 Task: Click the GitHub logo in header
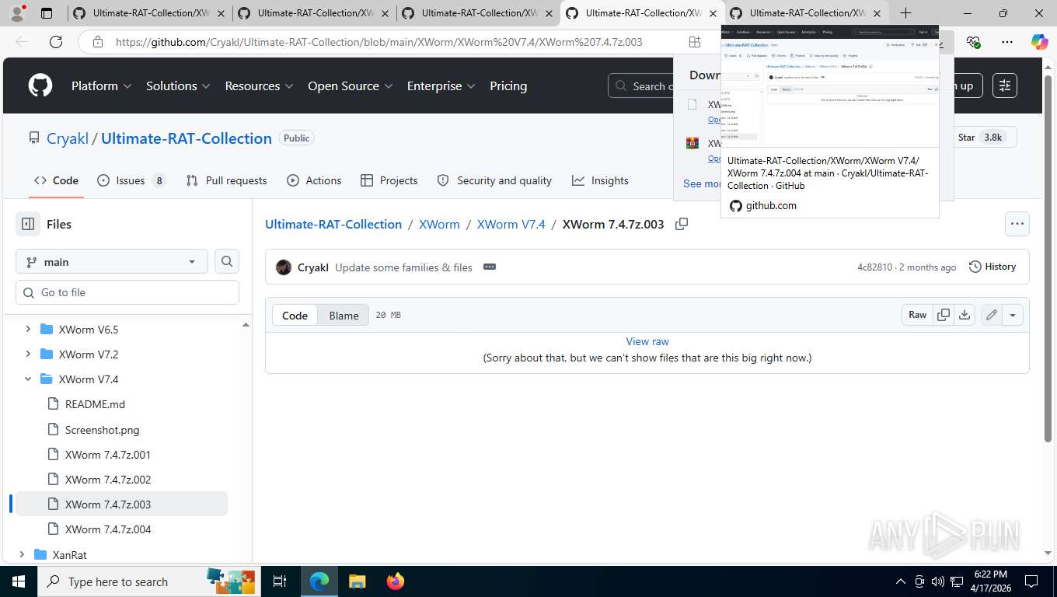point(40,86)
